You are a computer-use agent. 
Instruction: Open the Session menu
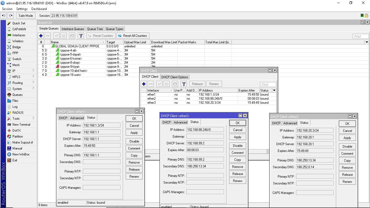point(7,9)
